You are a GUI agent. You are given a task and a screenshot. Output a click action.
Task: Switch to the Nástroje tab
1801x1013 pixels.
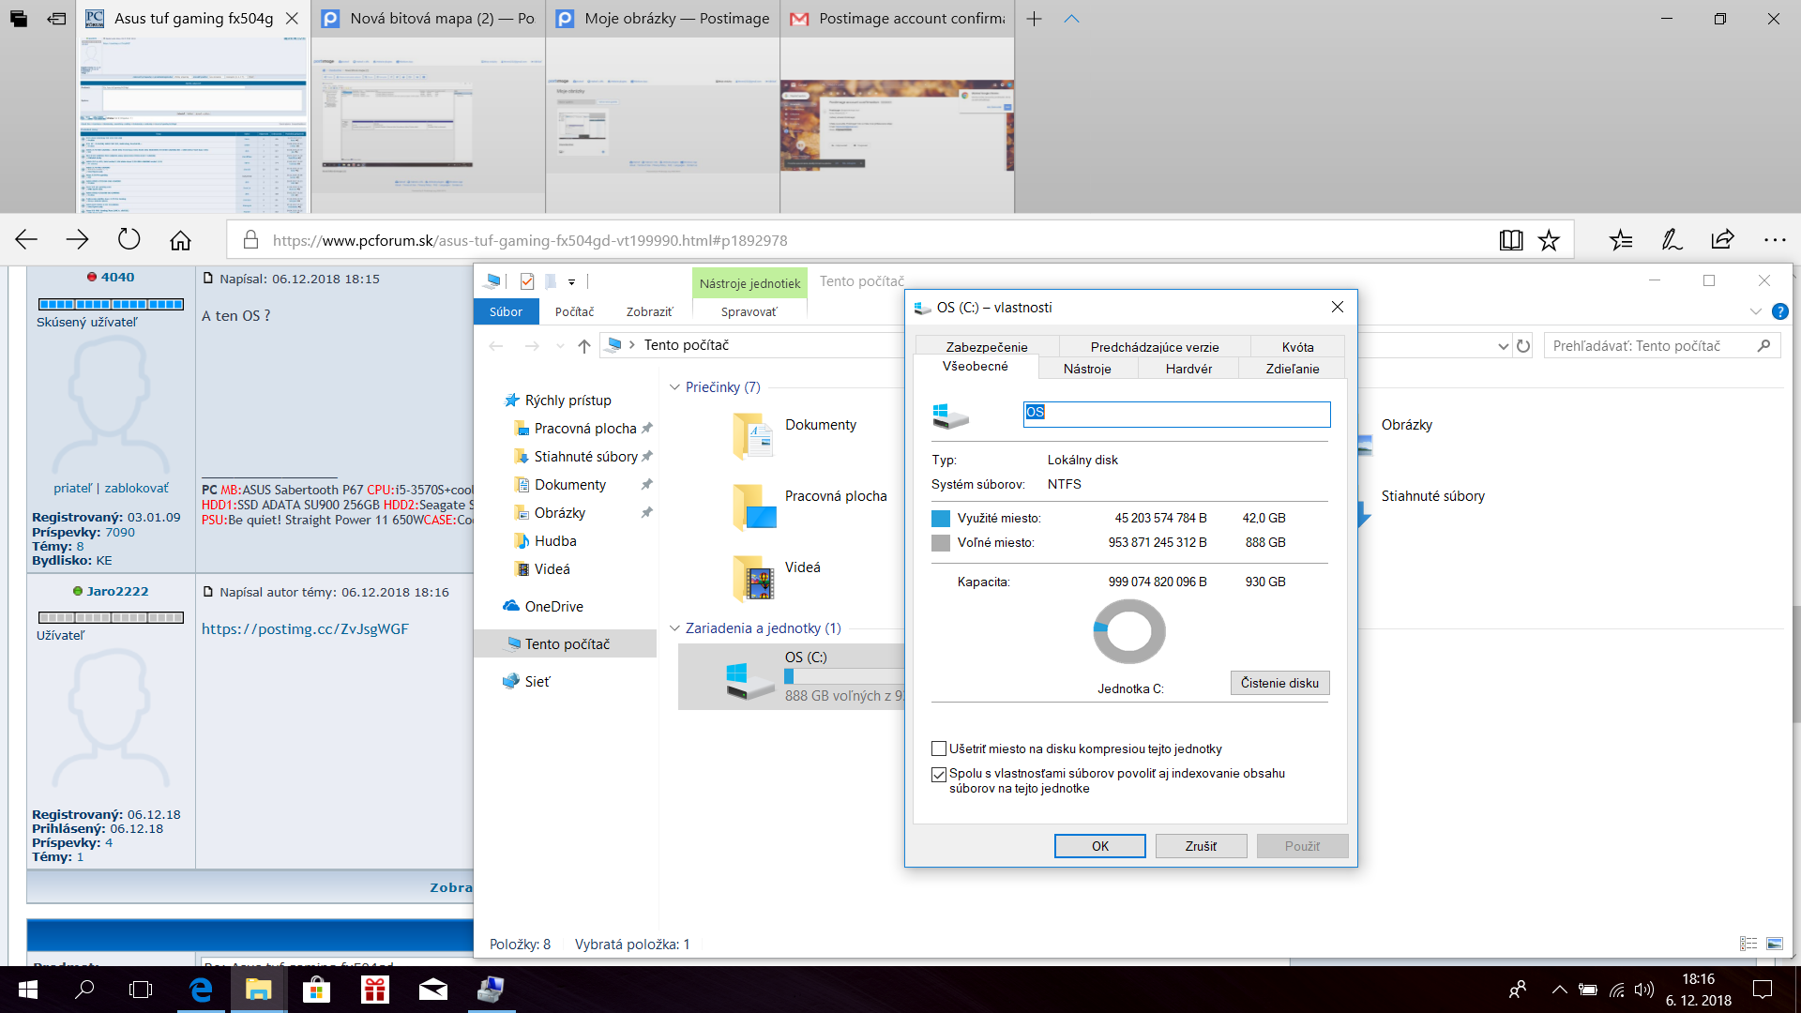1087,369
